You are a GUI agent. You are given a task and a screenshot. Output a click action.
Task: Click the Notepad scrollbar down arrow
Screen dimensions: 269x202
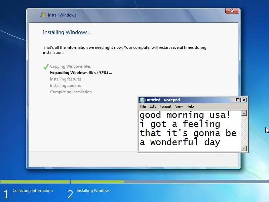click(x=244, y=148)
